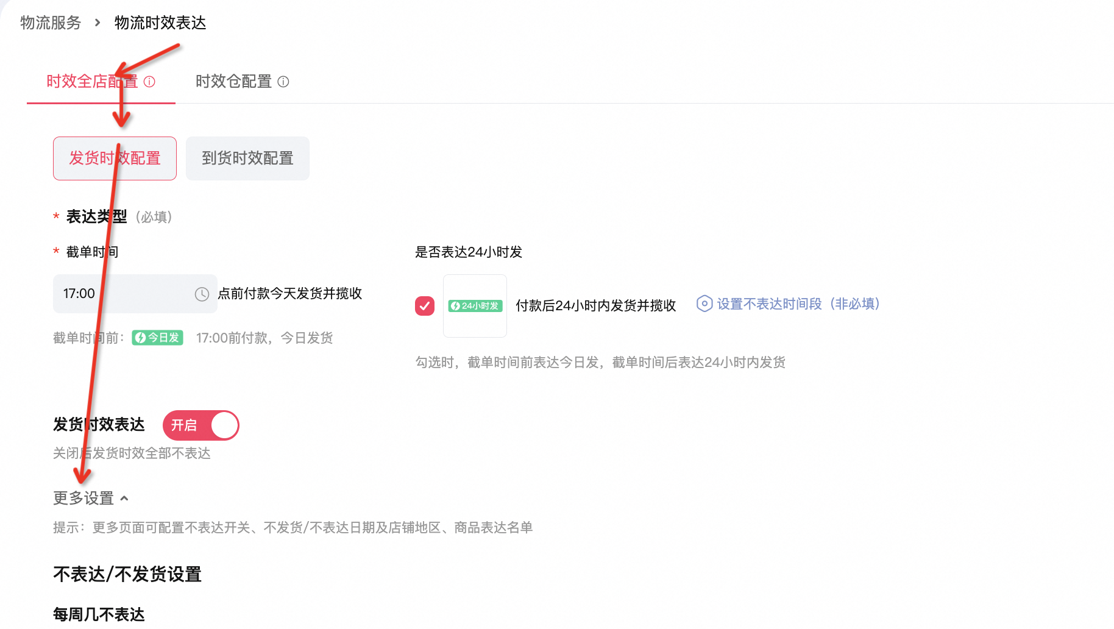This screenshot has height=629, width=1114.
Task: Click the 截单时间 label
Action: 93,252
